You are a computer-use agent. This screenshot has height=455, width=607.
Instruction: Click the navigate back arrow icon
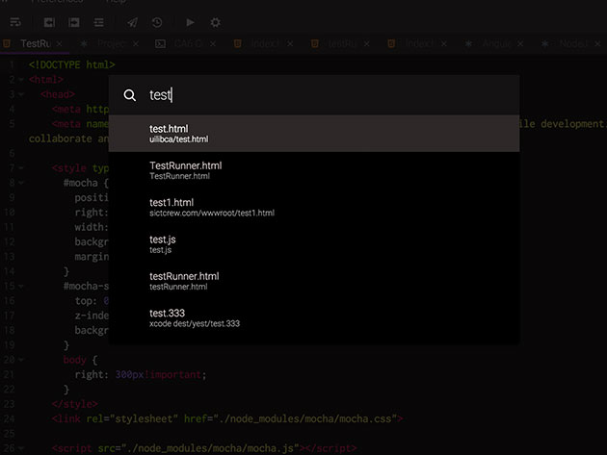49,22
